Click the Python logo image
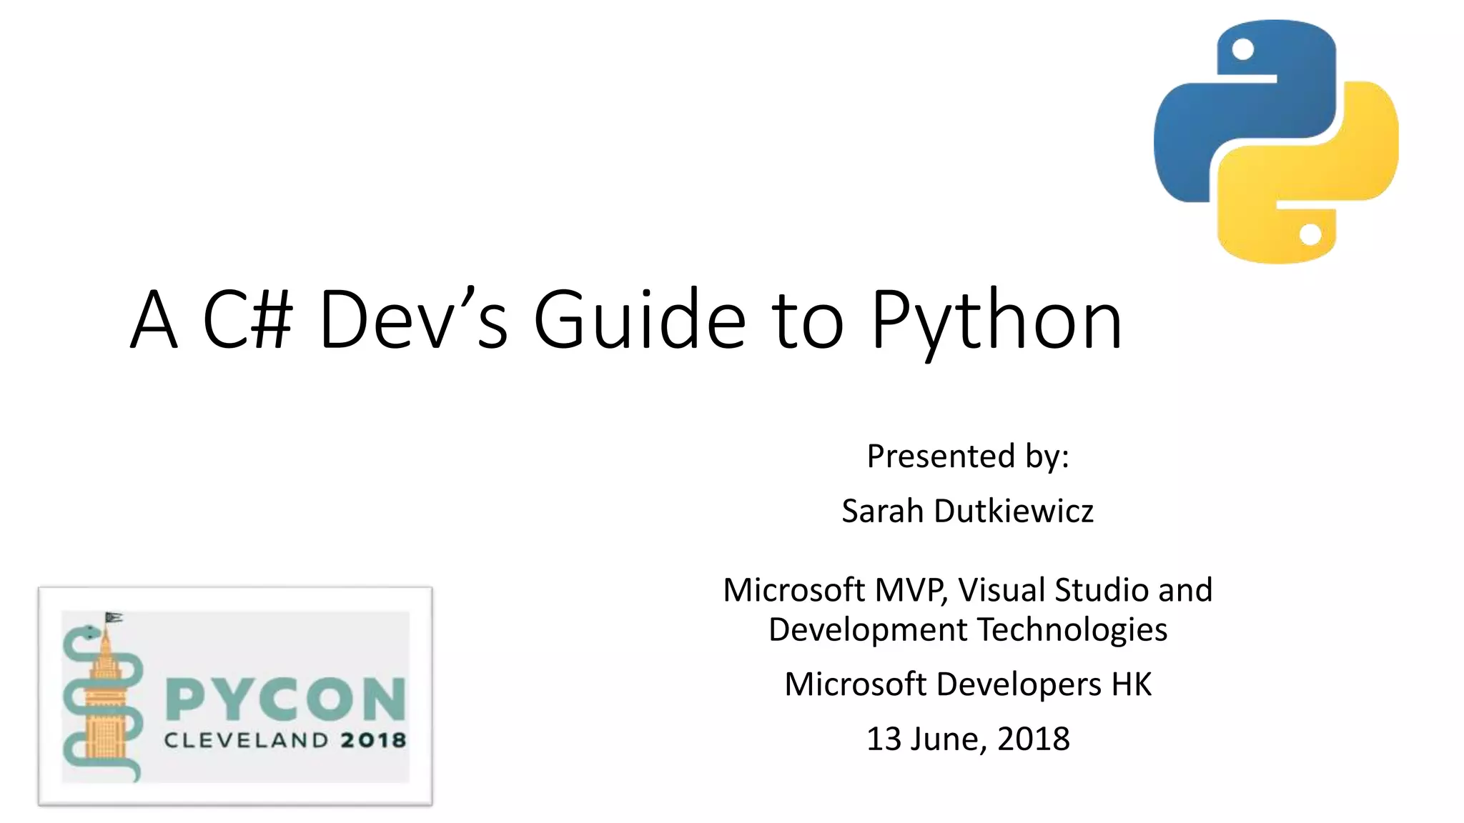 (1276, 141)
